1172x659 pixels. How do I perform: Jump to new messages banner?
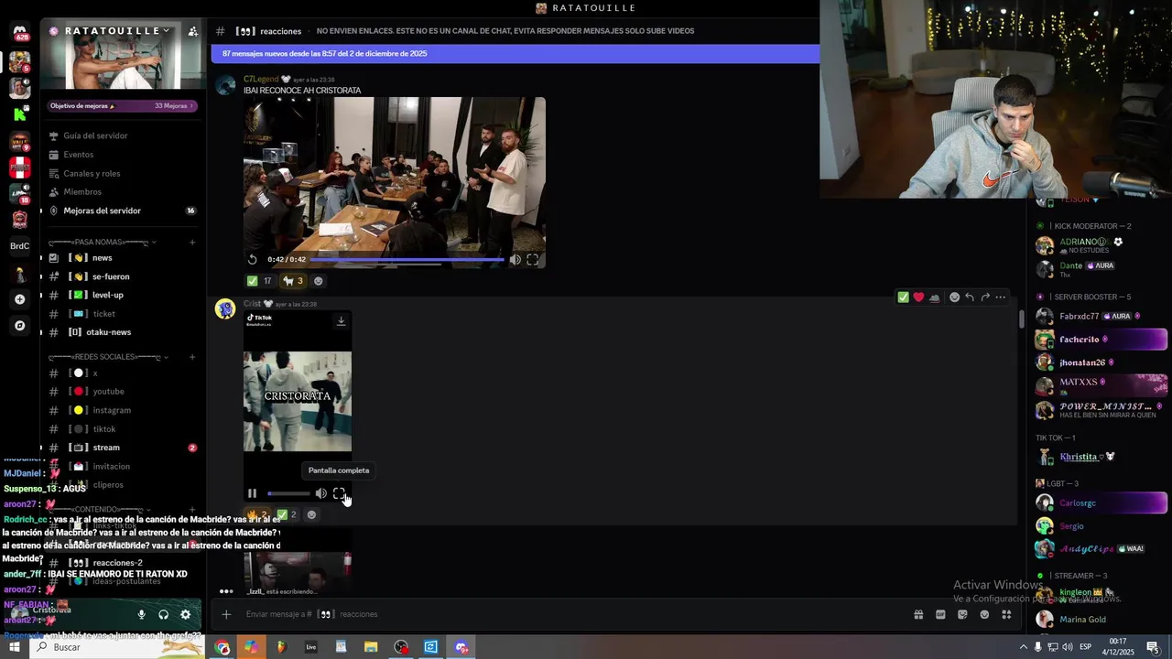pos(515,54)
